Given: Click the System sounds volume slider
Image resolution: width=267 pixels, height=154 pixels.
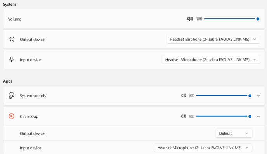Looking at the screenshot, I should (x=223, y=96).
